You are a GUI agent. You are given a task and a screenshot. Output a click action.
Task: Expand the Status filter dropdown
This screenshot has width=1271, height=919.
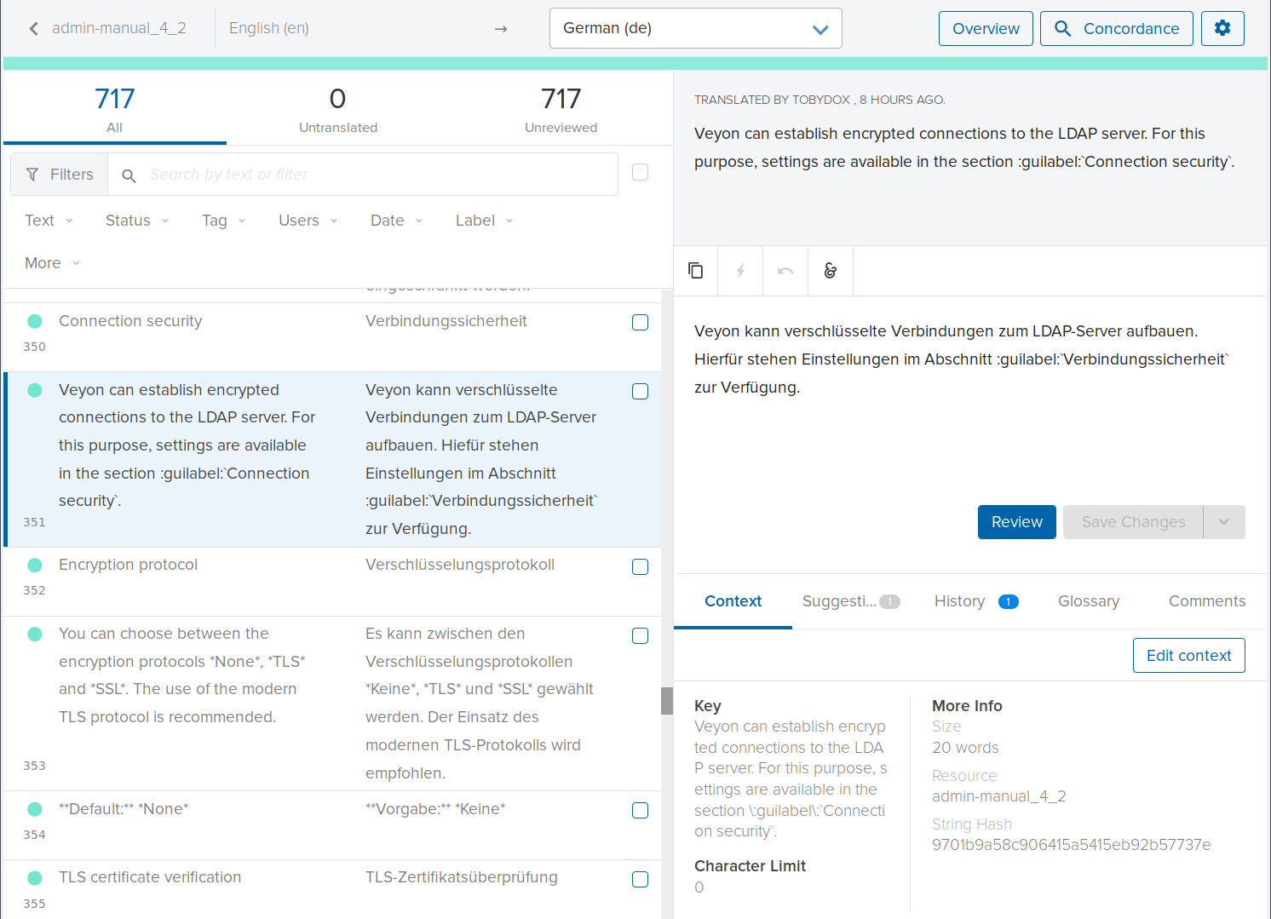[x=137, y=221]
